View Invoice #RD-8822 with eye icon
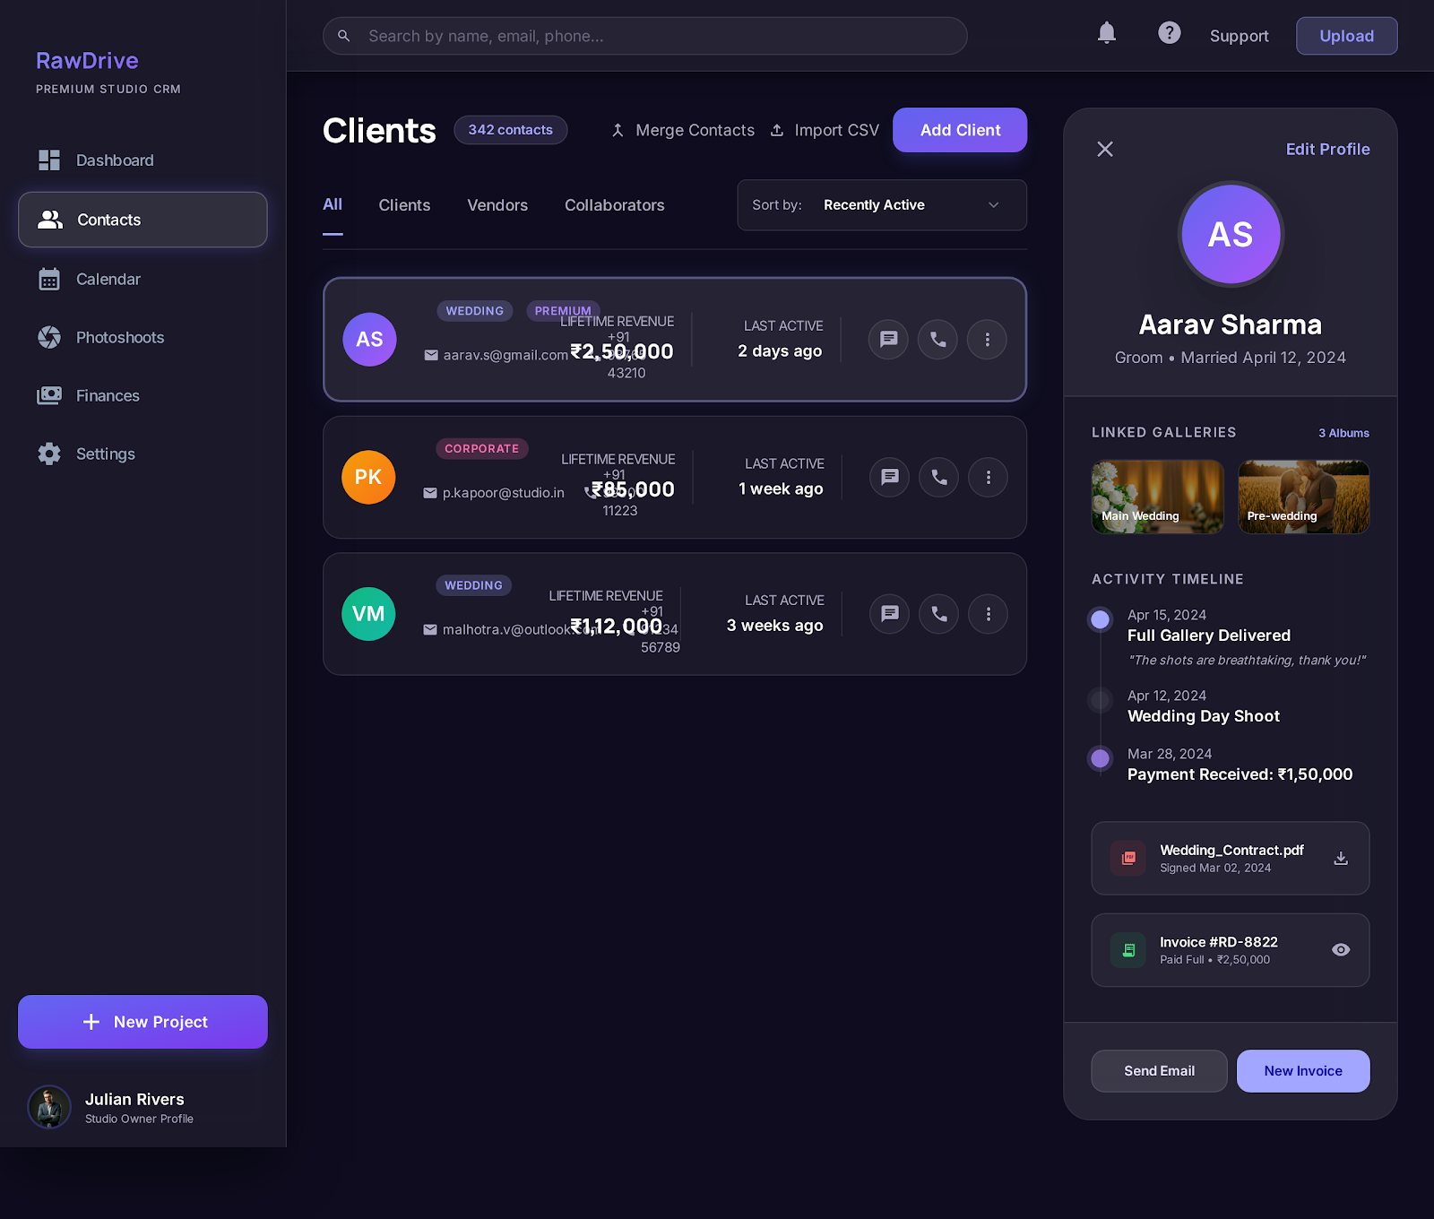 (x=1340, y=950)
